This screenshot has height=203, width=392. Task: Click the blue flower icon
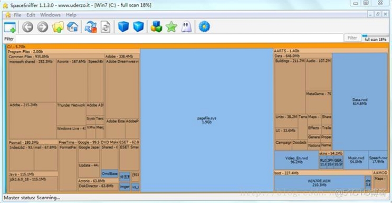coord(204,27)
